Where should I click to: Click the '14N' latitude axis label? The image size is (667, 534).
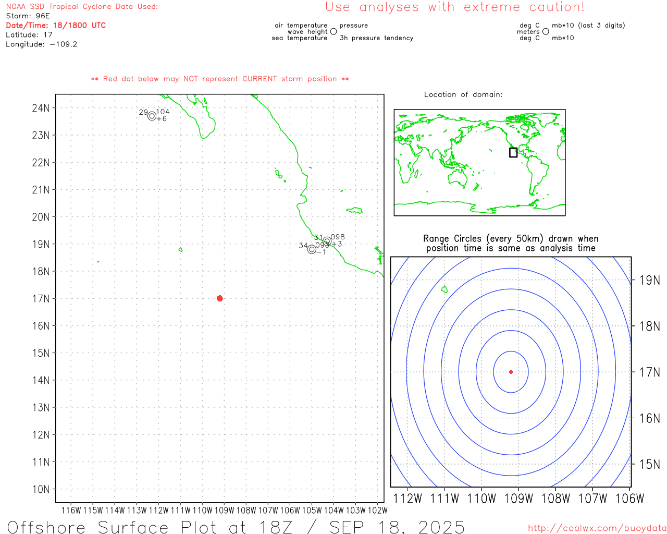coord(41,380)
